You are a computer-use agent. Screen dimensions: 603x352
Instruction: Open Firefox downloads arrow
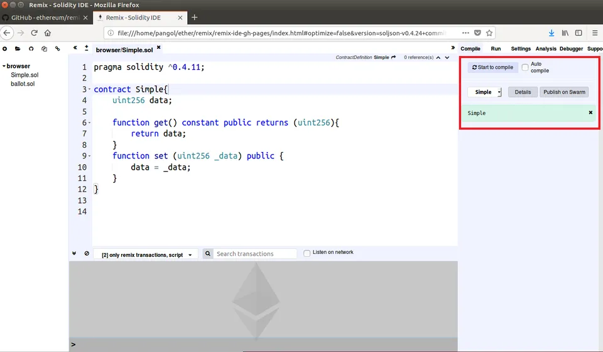(551, 33)
